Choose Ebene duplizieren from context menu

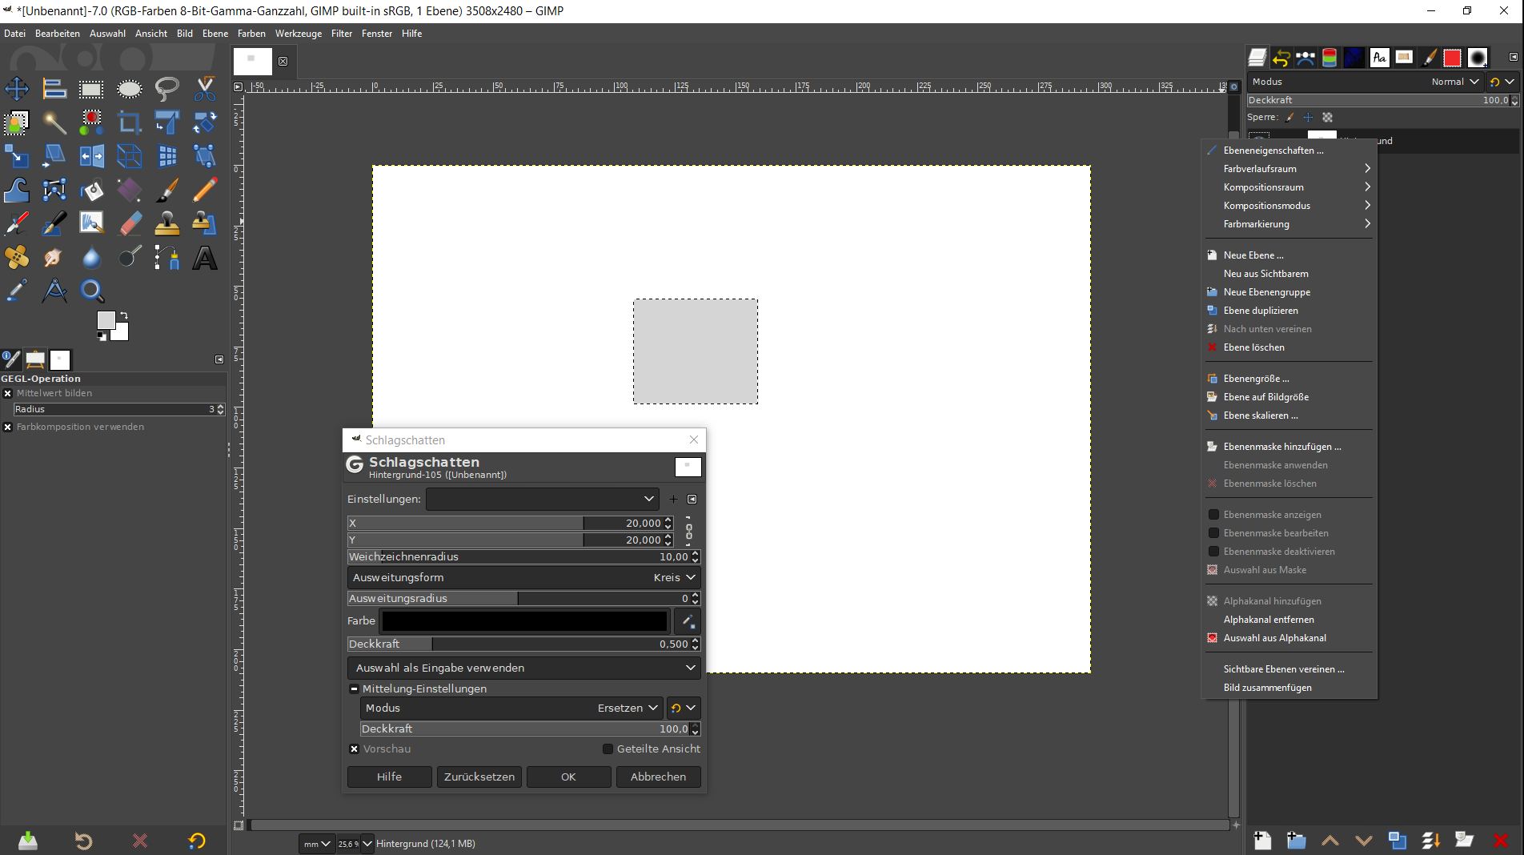point(1260,311)
